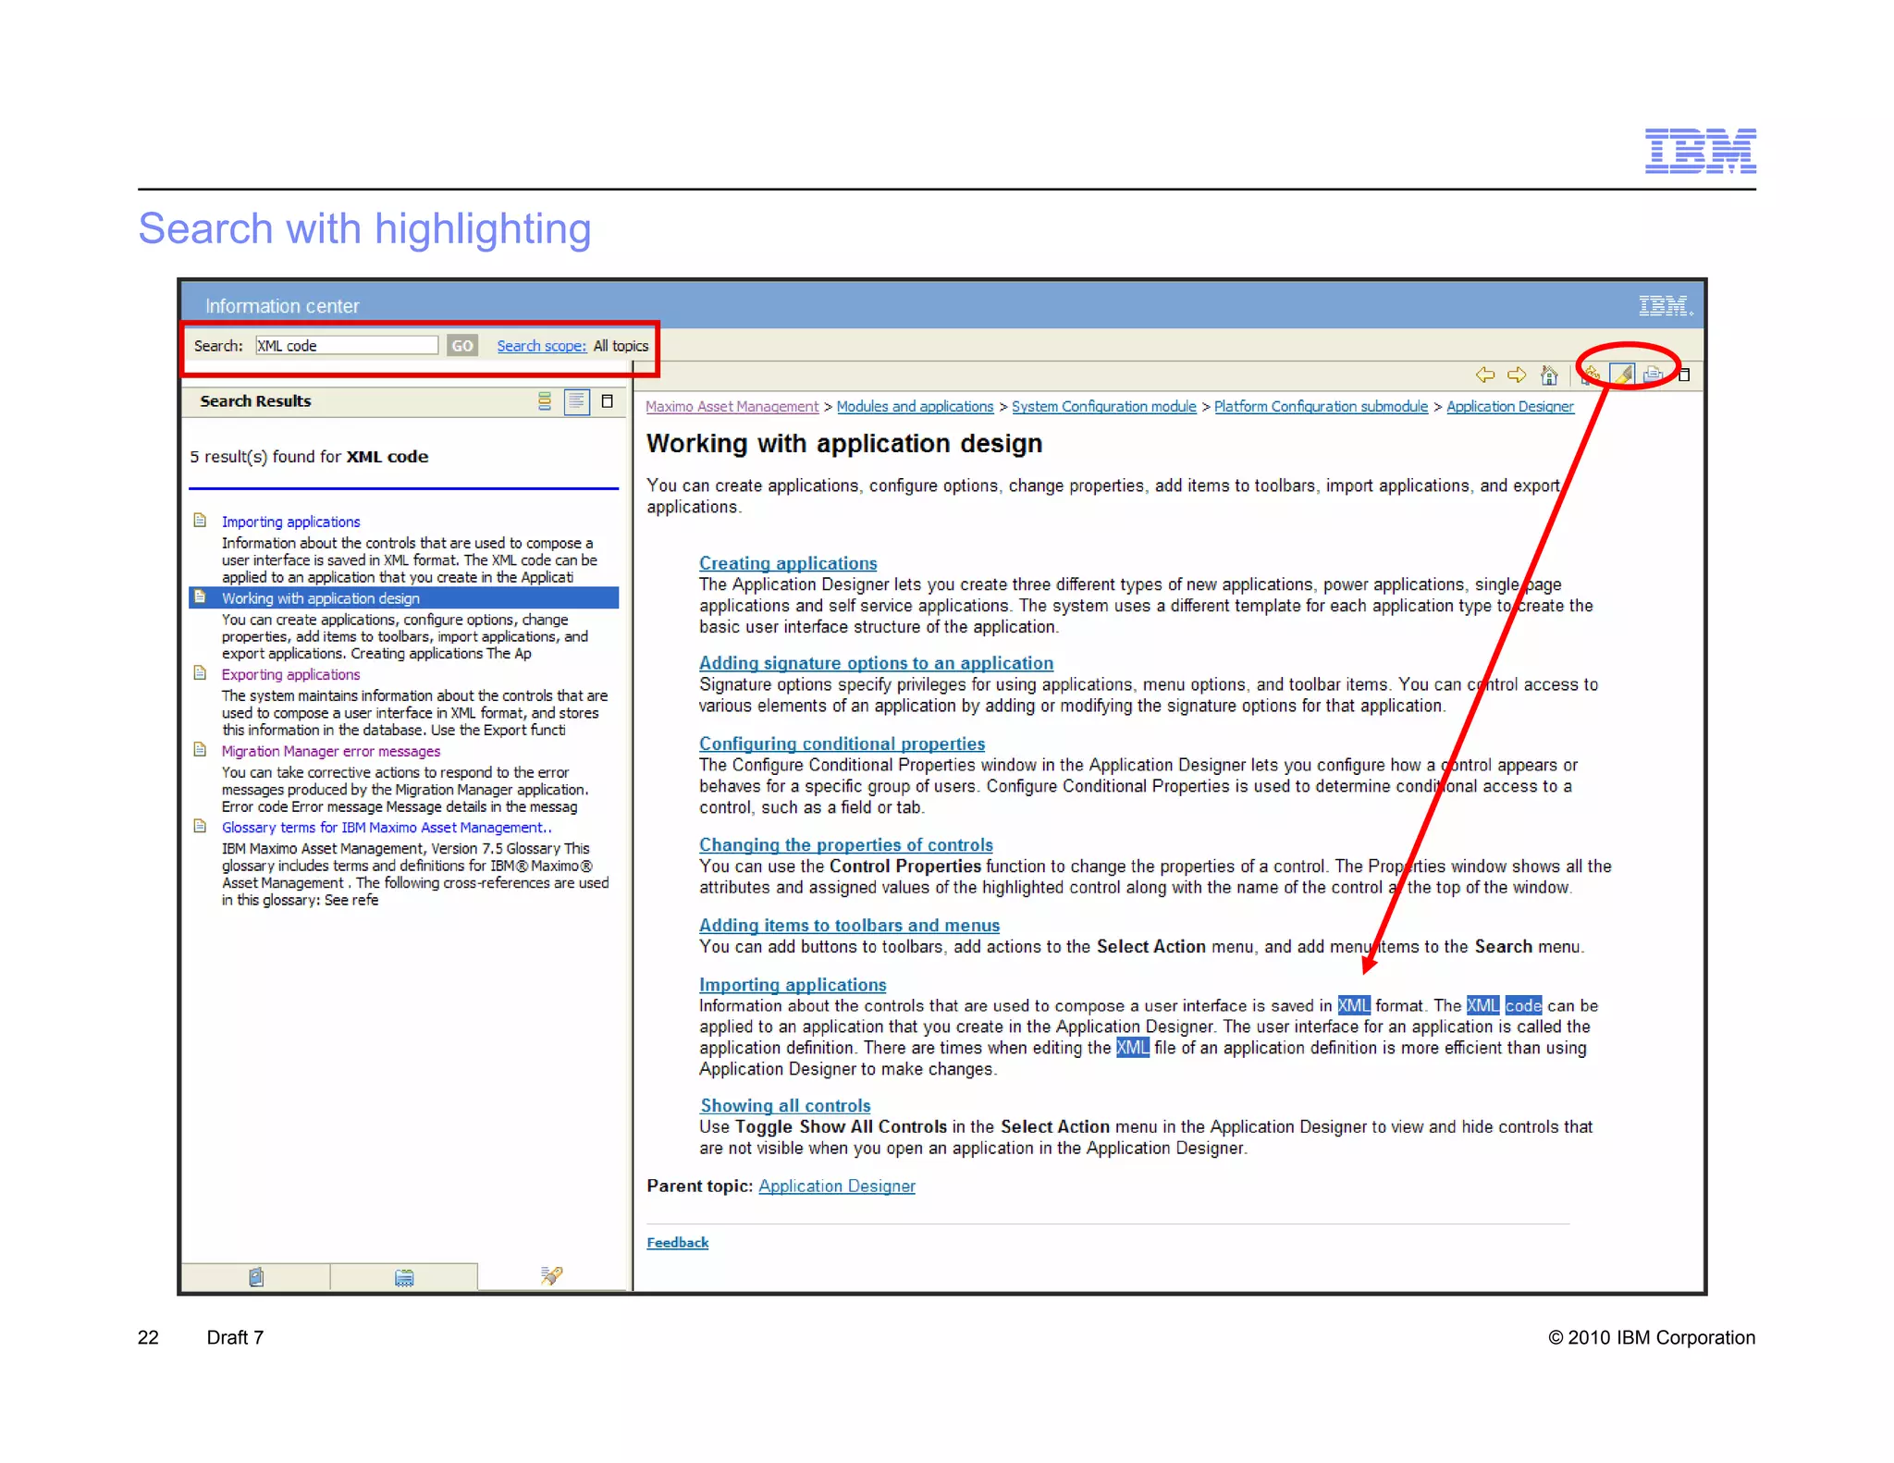Follow Application Designer breadcrumb link

pyautogui.click(x=1510, y=407)
